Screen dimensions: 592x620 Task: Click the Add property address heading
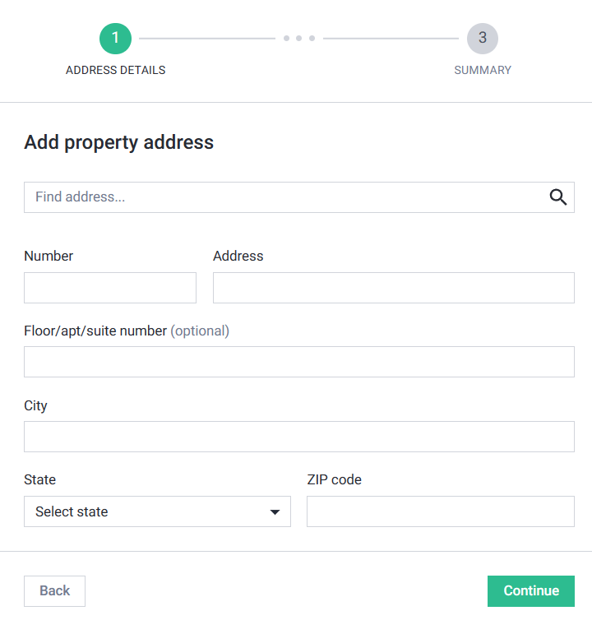pyautogui.click(x=119, y=142)
